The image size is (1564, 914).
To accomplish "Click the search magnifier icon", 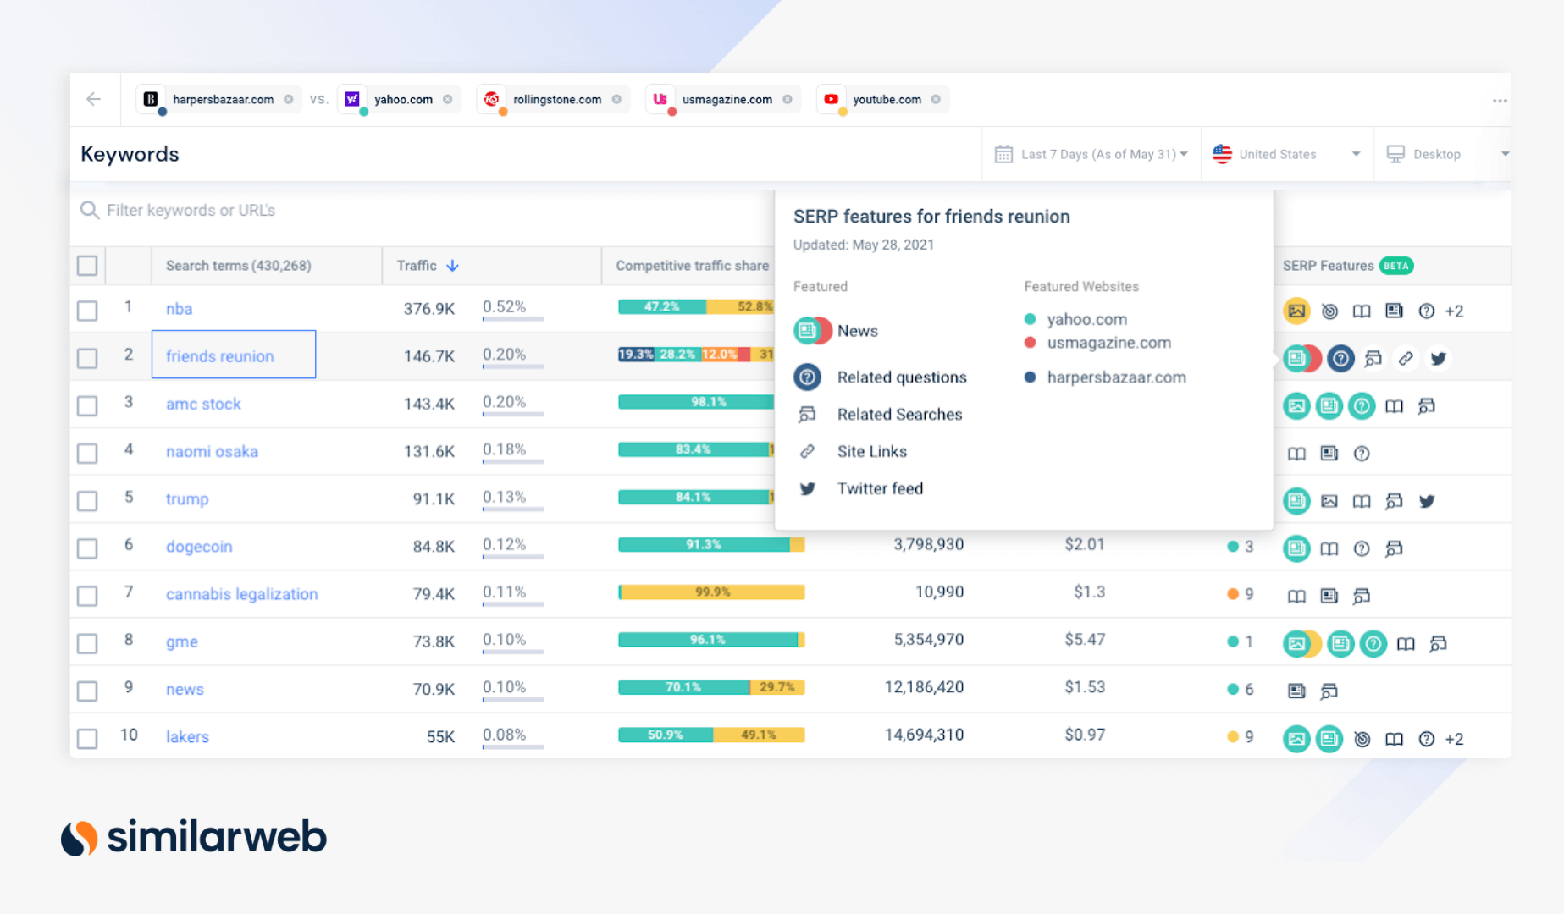I will click(89, 210).
